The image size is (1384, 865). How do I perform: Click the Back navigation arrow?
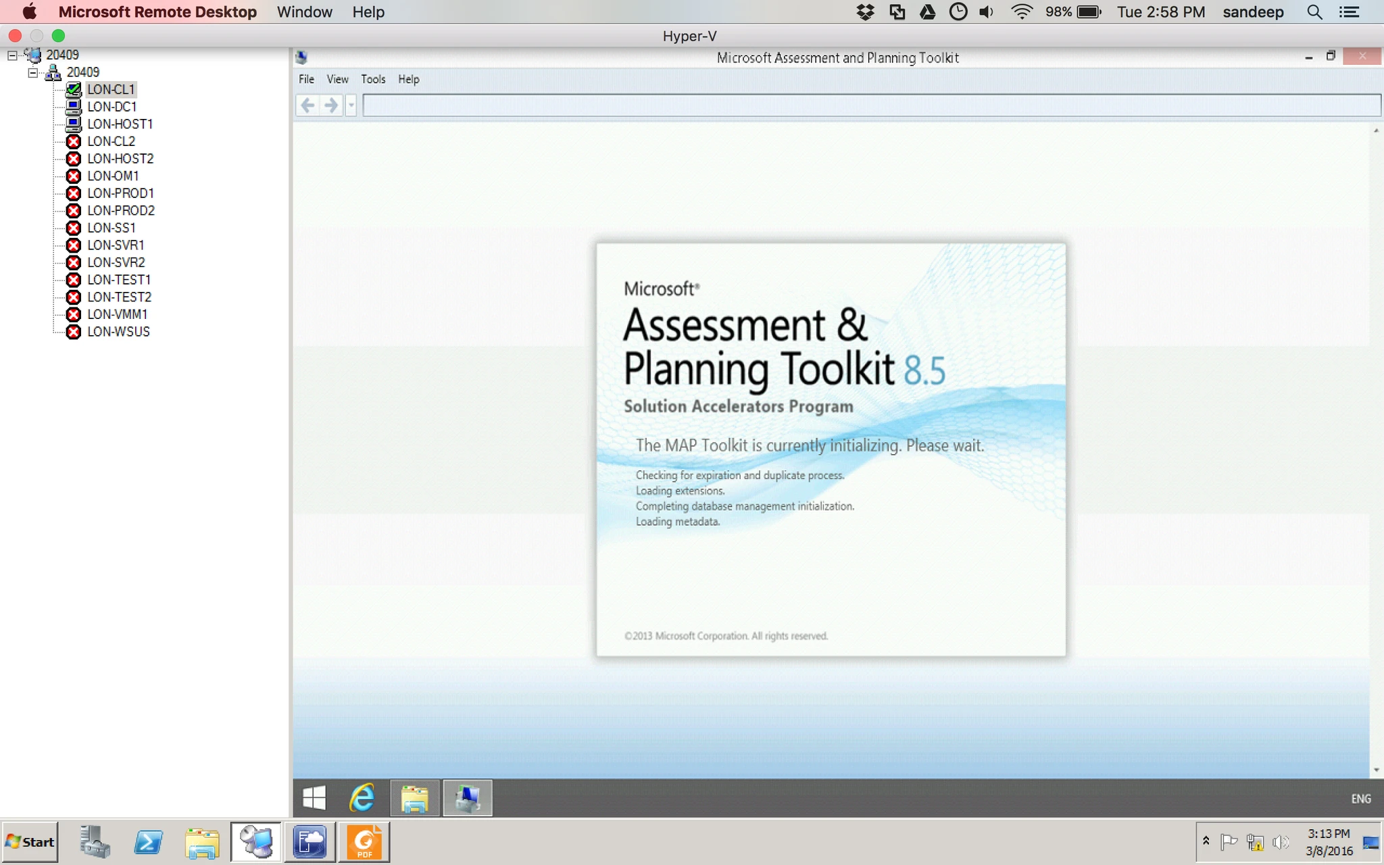(x=307, y=105)
